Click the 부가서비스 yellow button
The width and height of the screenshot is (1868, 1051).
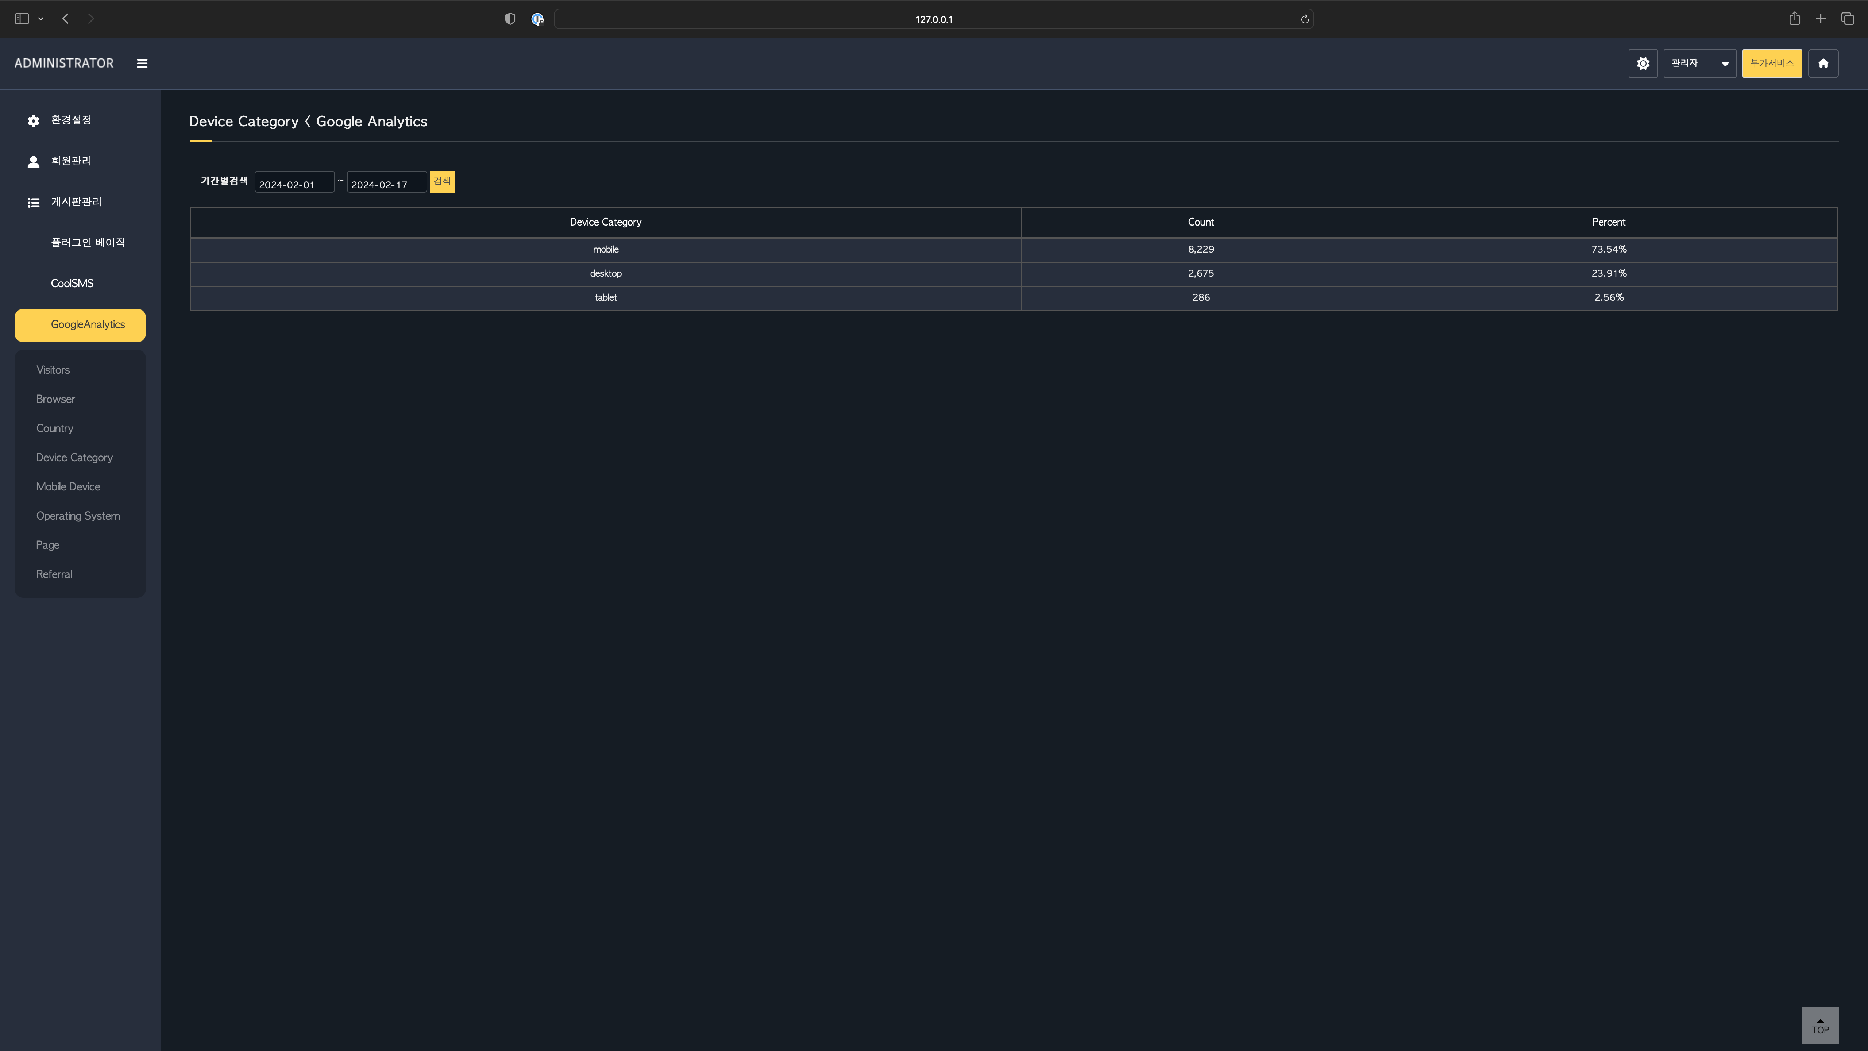tap(1772, 64)
